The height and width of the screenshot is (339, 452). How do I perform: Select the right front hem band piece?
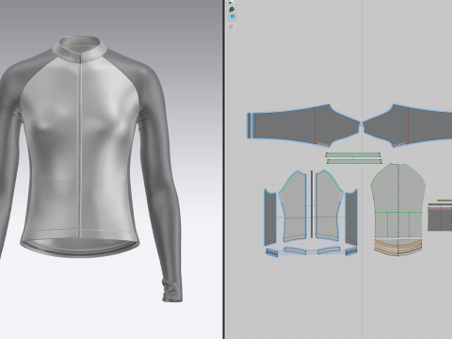tap(329, 250)
